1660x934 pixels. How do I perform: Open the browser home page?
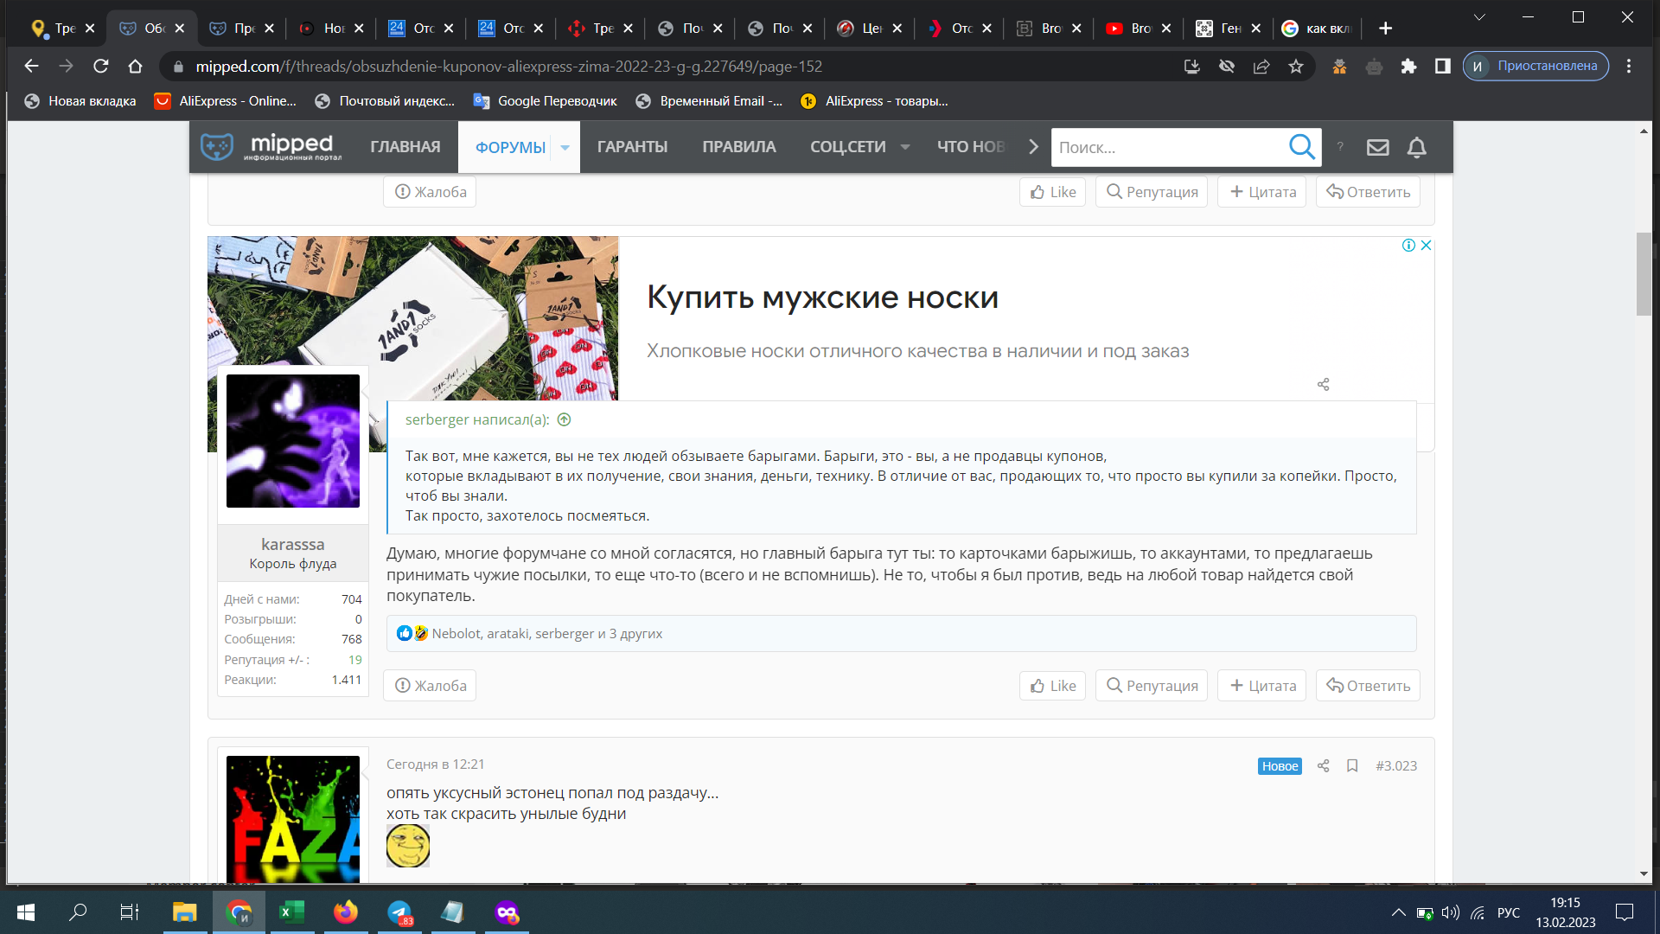135,67
